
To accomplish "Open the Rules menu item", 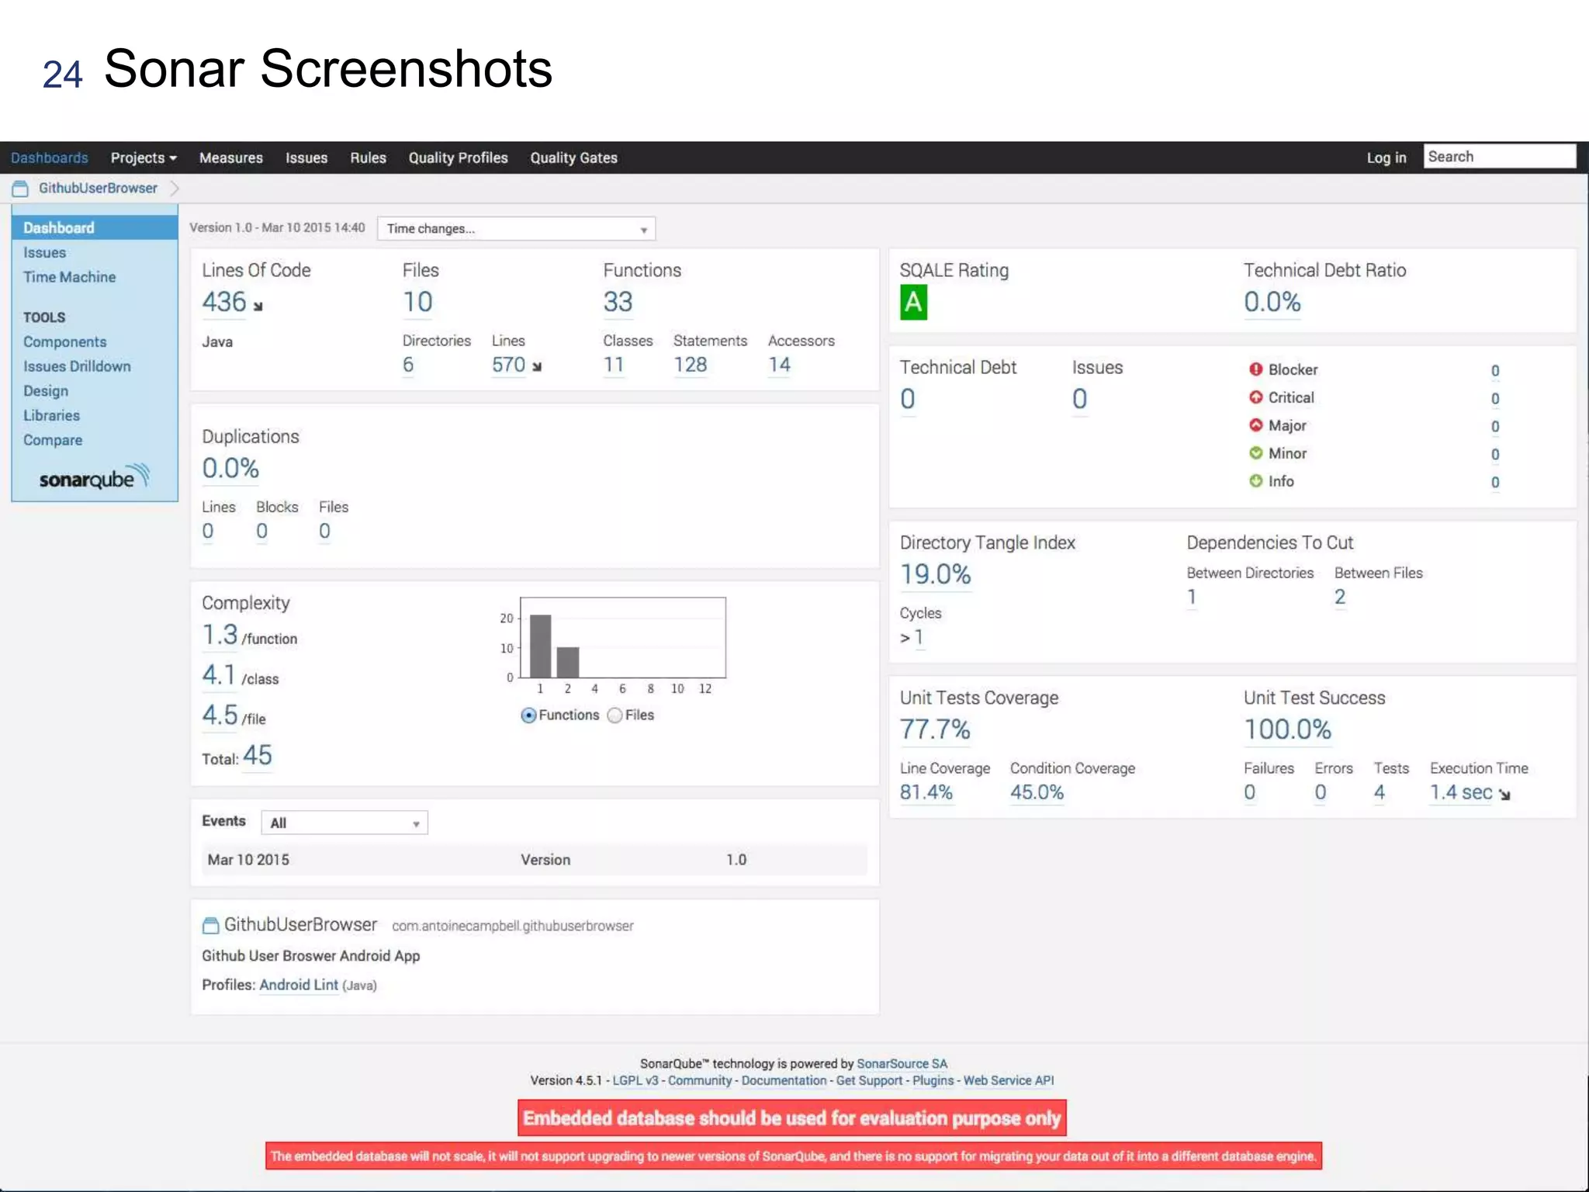I will point(368,158).
